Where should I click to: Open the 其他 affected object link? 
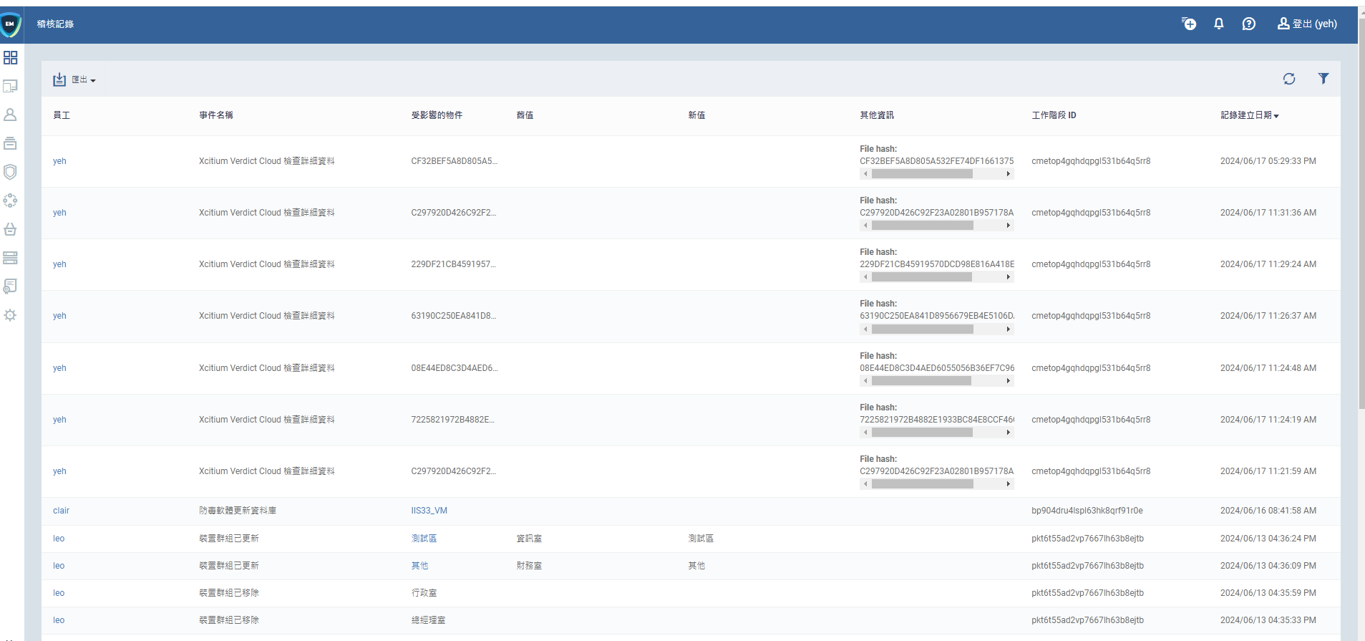point(419,566)
